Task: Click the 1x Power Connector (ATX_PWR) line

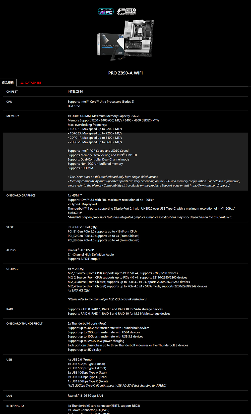Action: click(x=89, y=410)
